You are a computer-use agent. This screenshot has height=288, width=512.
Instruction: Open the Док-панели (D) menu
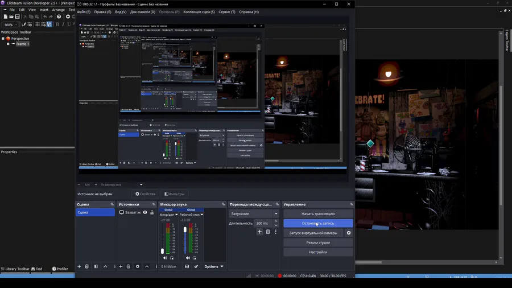point(143,12)
